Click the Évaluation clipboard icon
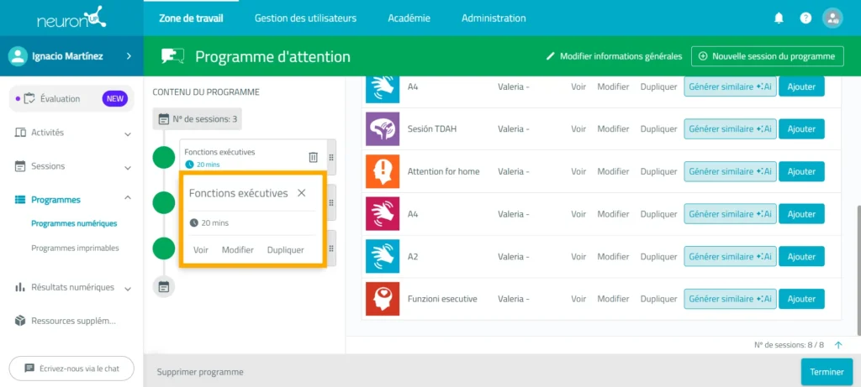The height and width of the screenshot is (387, 861). [x=29, y=99]
